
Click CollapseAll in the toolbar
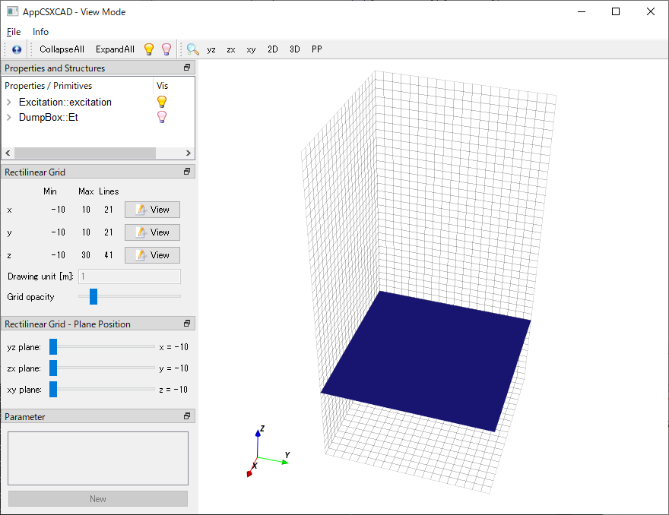[x=62, y=49]
